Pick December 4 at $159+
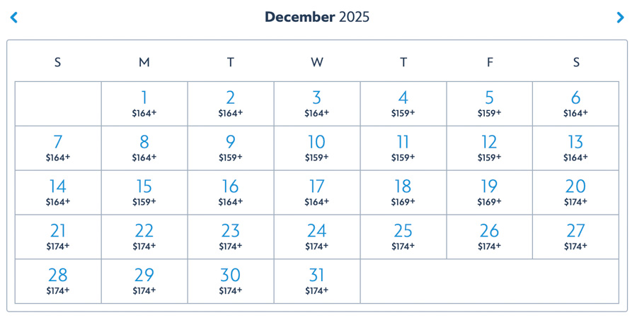Viewport: 637px width, 327px height. (x=403, y=103)
